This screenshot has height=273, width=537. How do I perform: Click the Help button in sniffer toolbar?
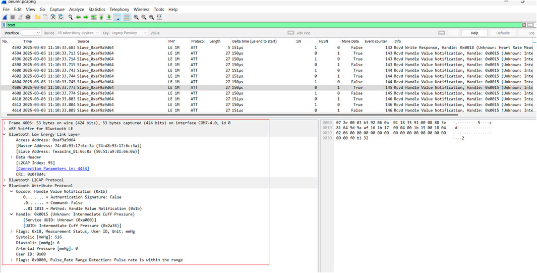(x=474, y=33)
